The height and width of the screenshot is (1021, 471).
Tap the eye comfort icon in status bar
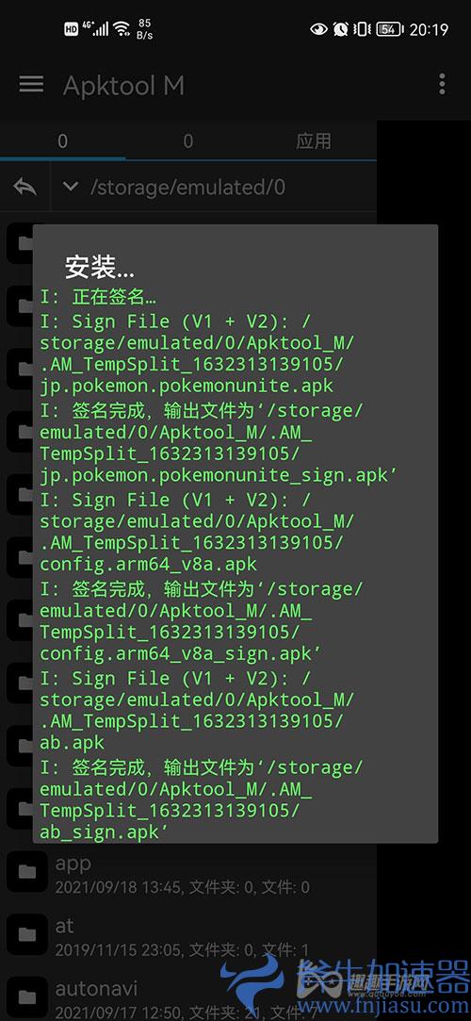click(318, 29)
